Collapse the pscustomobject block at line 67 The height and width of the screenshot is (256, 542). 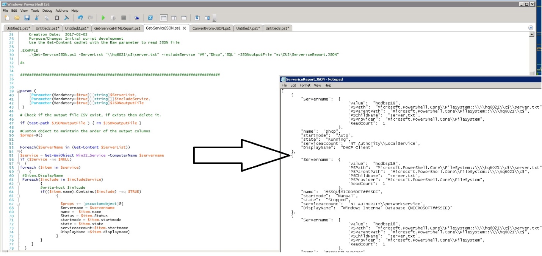pyautogui.click(x=18, y=204)
